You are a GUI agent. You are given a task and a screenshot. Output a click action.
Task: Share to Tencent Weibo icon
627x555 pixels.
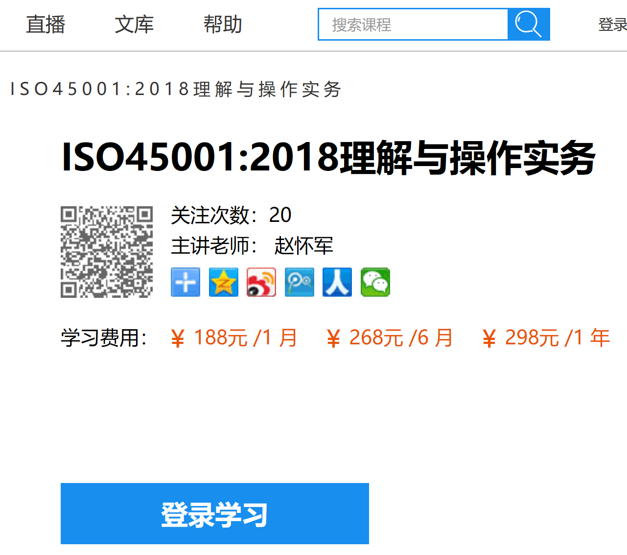300,282
